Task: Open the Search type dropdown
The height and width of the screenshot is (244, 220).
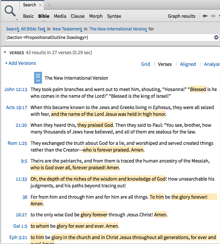Action: point(13,29)
